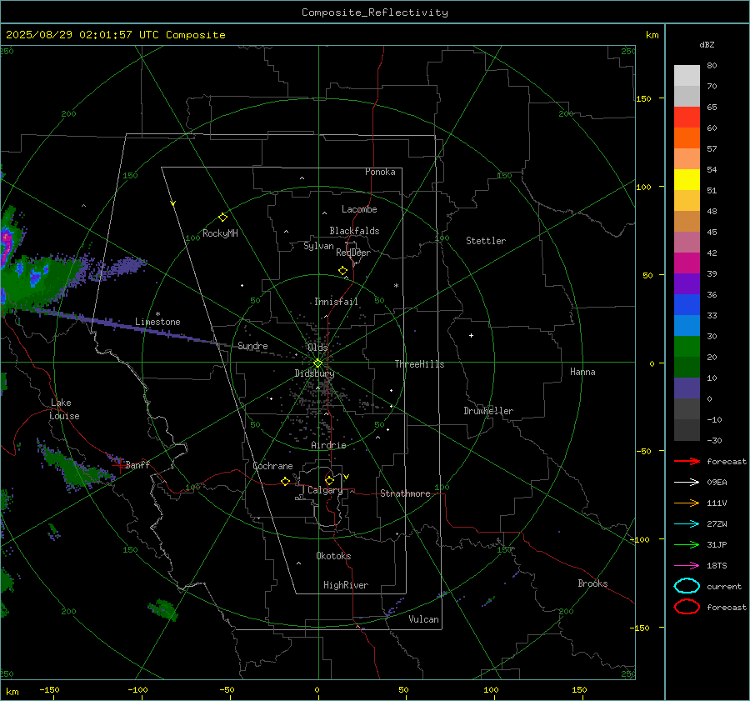Pick the dark gray swatch between -10 and -30 dBZ

tap(687, 430)
